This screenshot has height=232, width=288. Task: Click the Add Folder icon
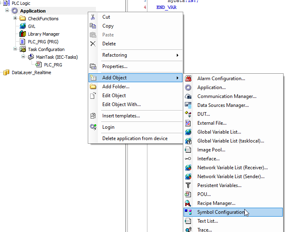[93, 87]
